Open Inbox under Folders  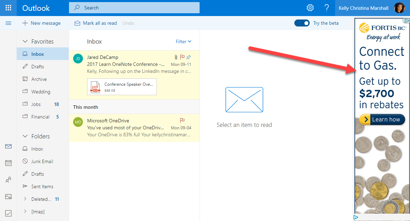42,148
